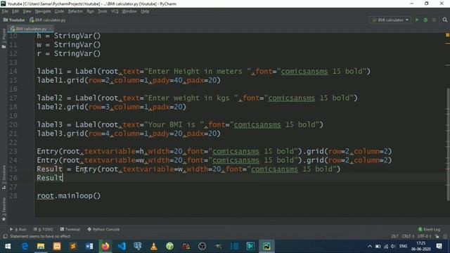This screenshot has height=253, width=450.
Task: Open the Python Console tool window
Action: [x=103, y=229]
